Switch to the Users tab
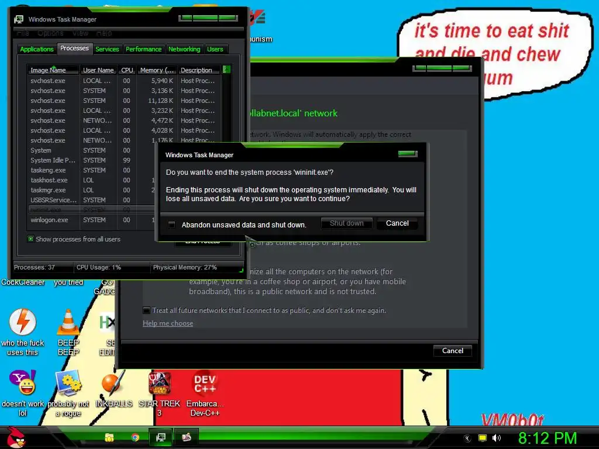The height and width of the screenshot is (449, 599). click(x=215, y=49)
